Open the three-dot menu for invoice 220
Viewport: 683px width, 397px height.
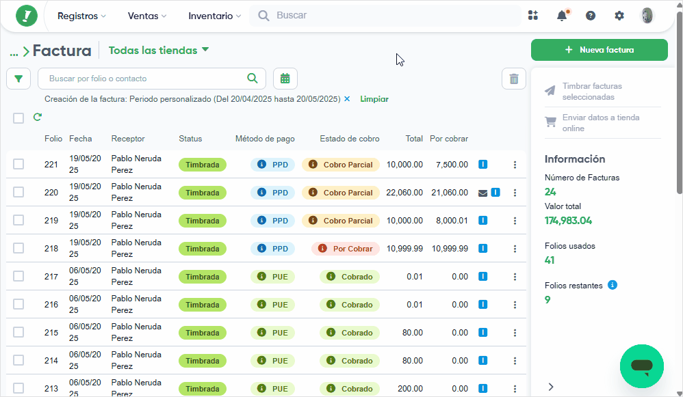pyautogui.click(x=515, y=193)
